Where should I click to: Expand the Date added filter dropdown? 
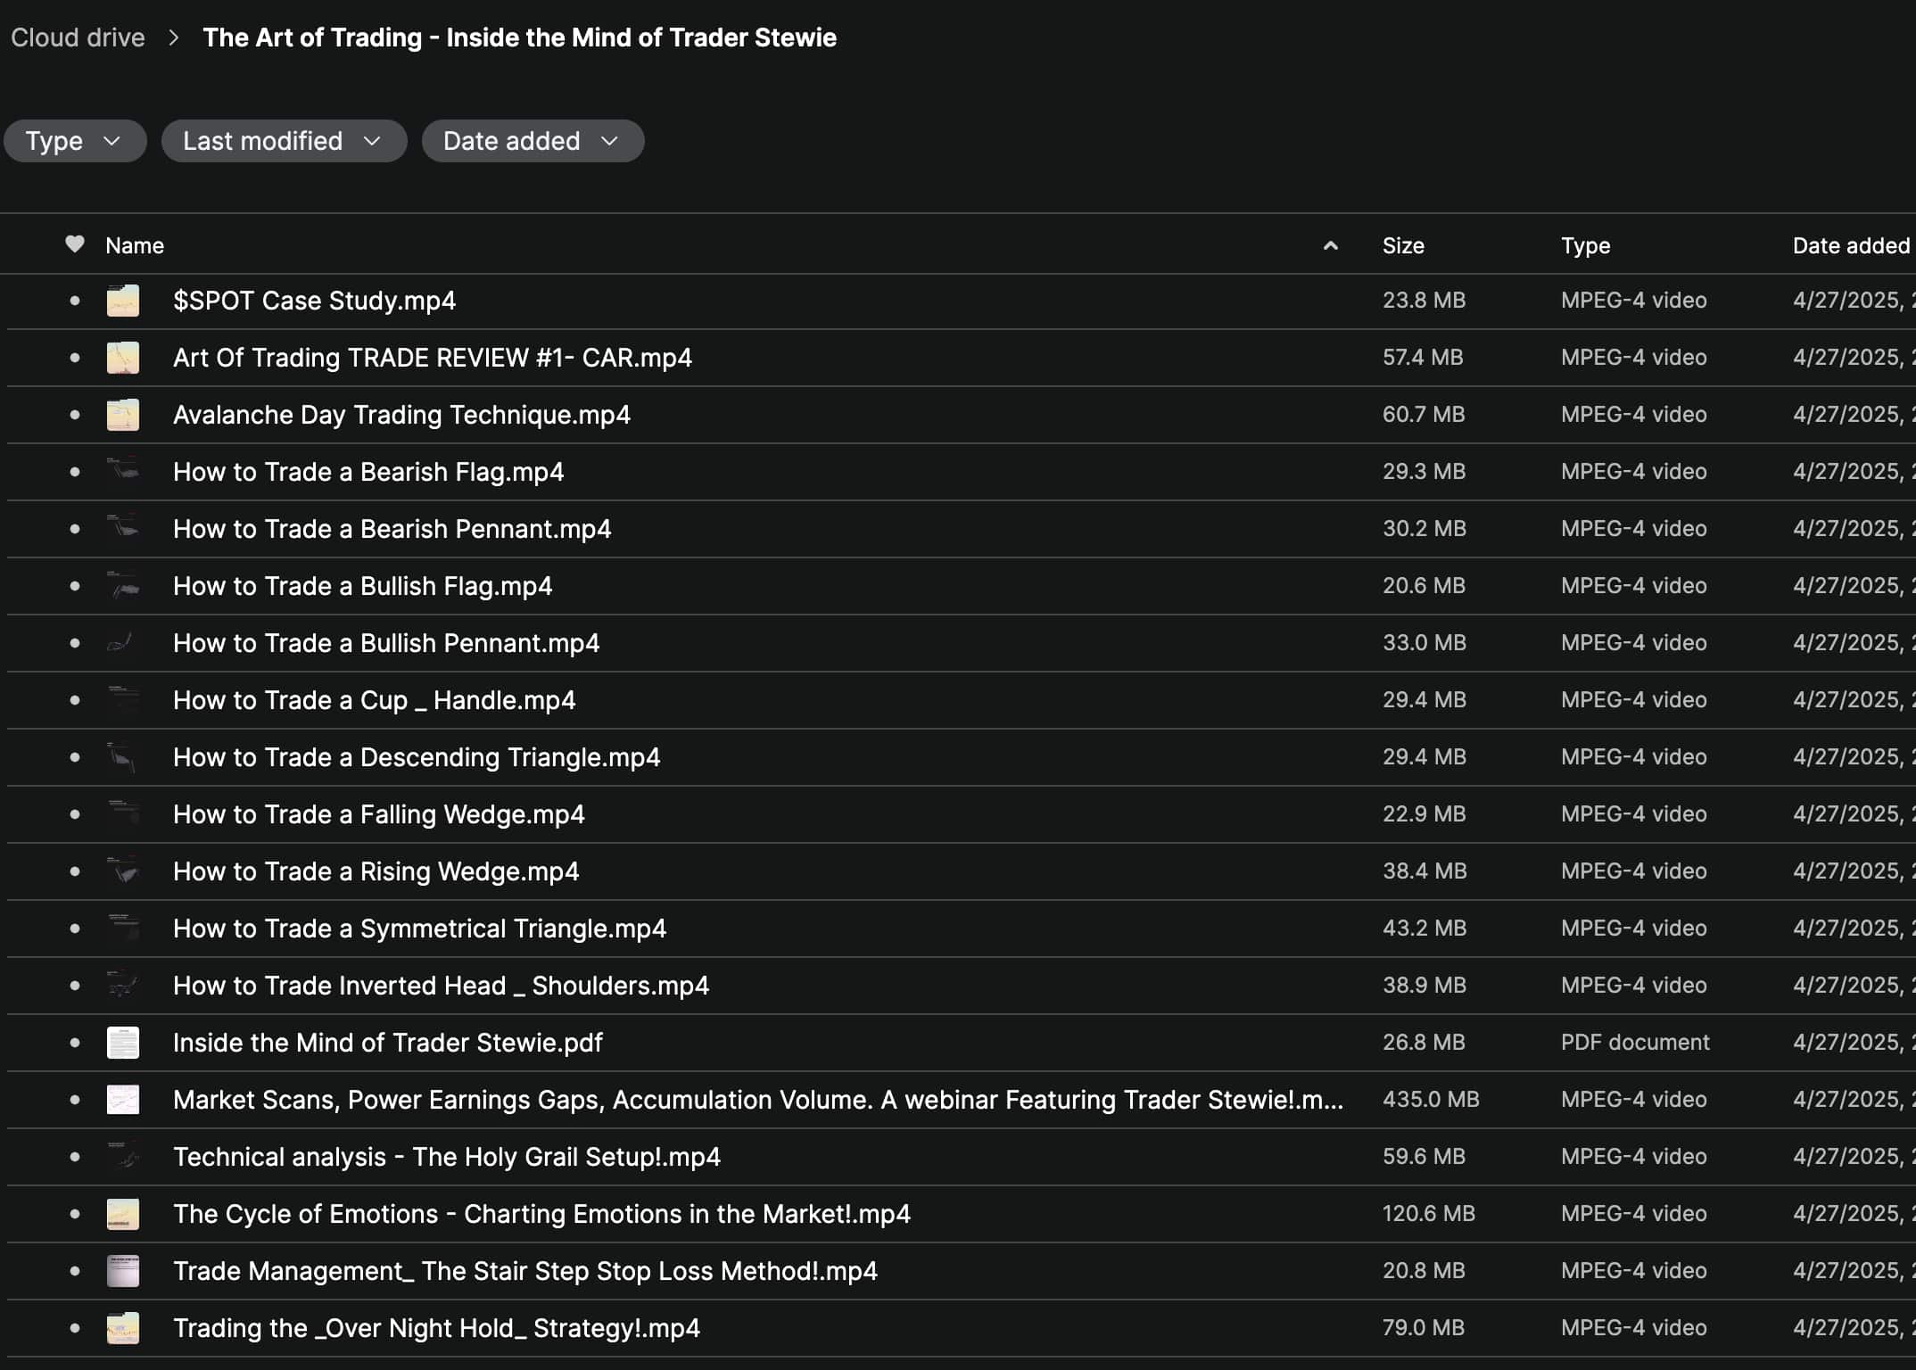tap(532, 141)
